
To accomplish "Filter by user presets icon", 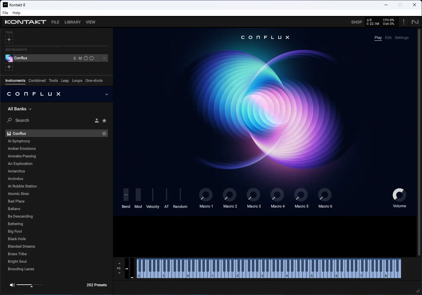I will click(x=97, y=120).
